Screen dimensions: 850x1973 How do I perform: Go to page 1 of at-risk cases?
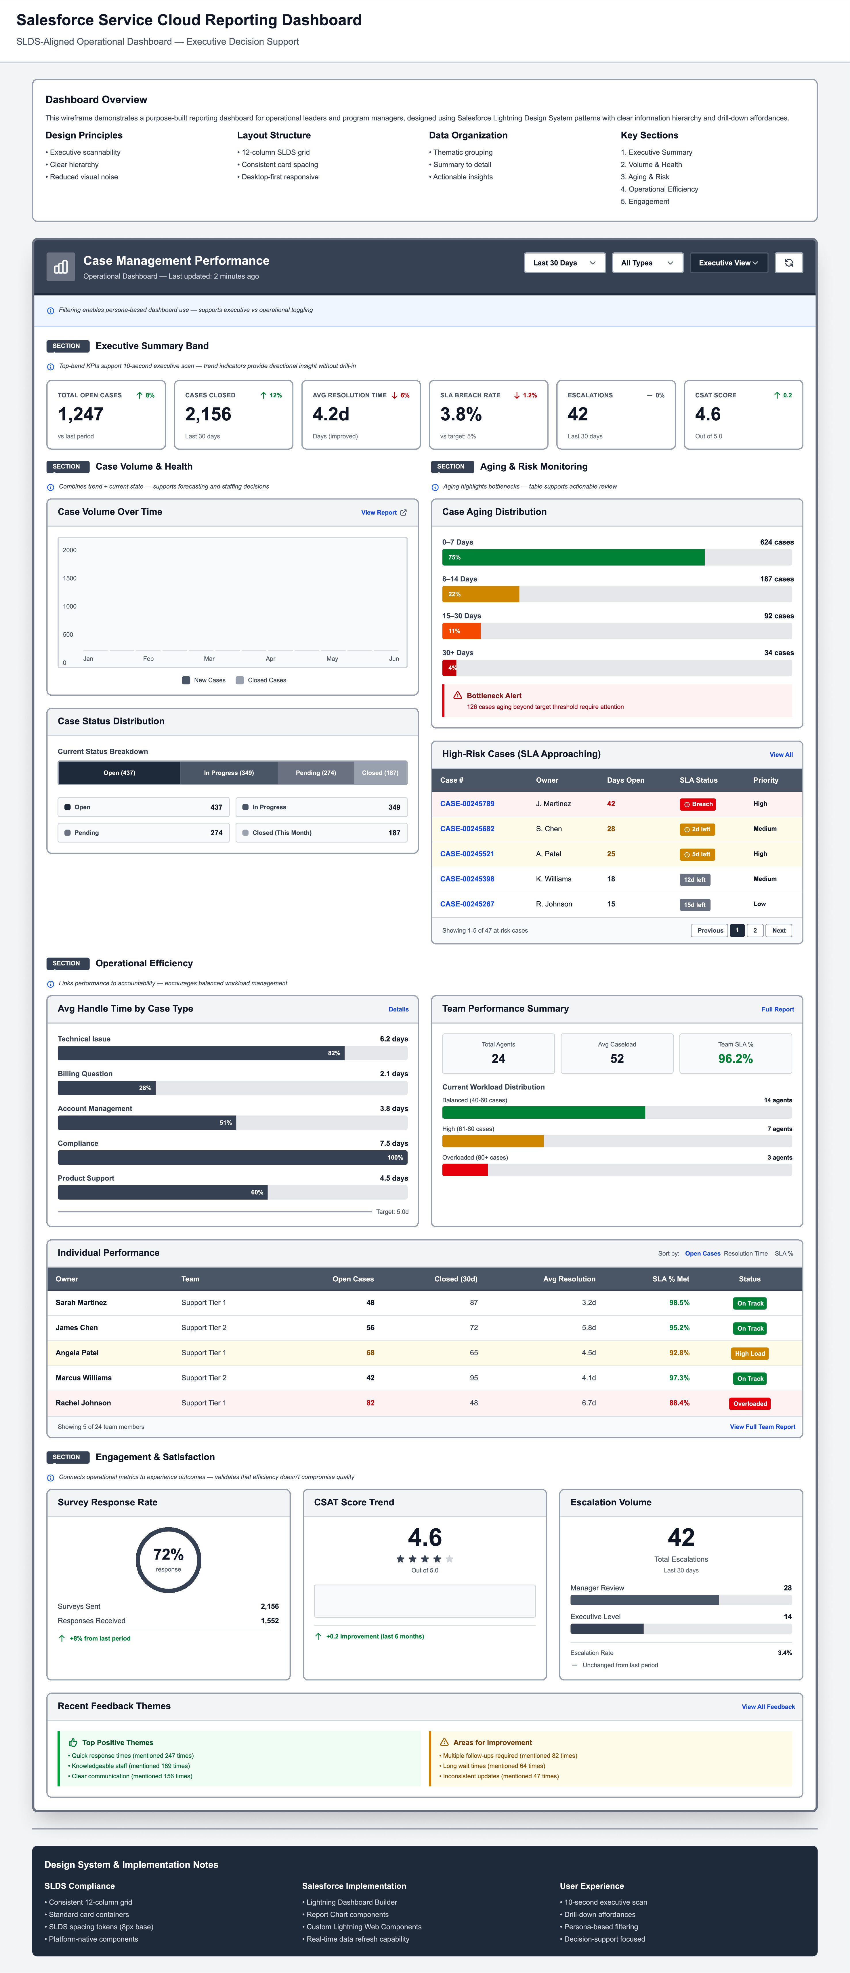(x=737, y=931)
